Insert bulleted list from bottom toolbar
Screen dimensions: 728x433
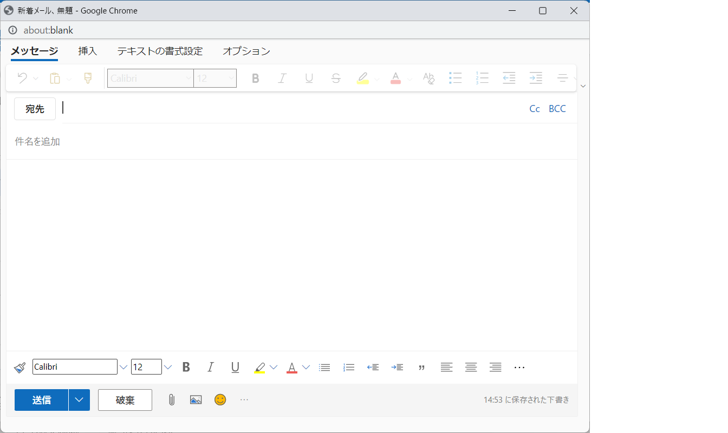[324, 368]
